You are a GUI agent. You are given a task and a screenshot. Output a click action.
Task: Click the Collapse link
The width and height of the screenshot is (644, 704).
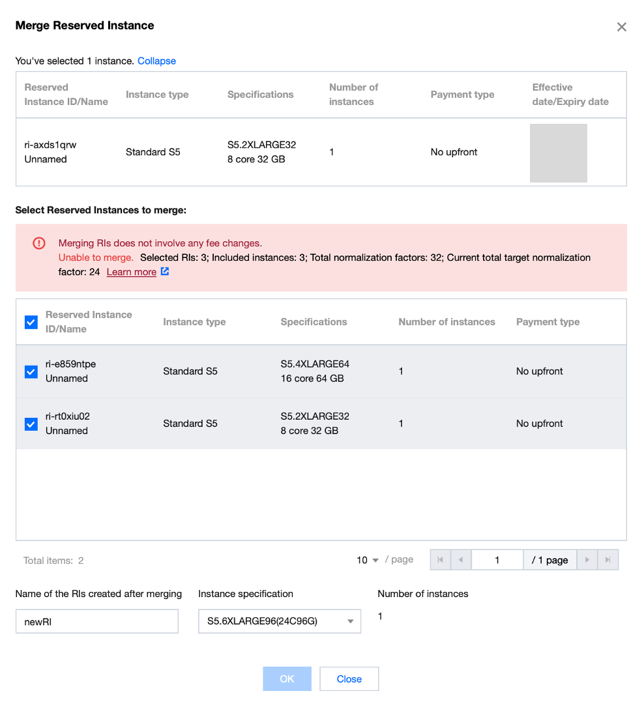click(156, 61)
